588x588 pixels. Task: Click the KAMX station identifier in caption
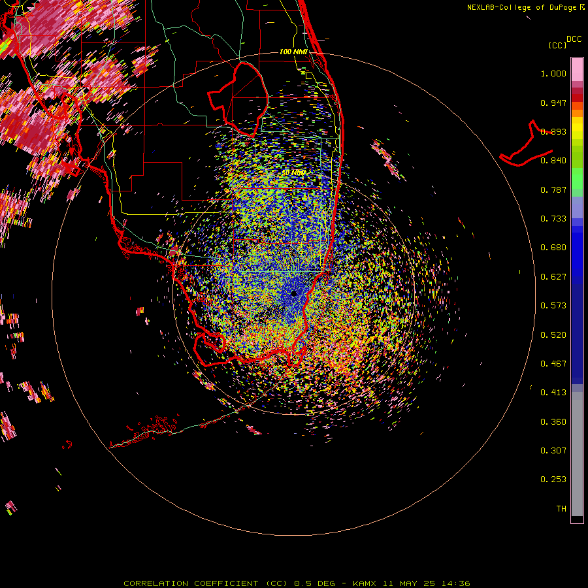pyautogui.click(x=364, y=583)
